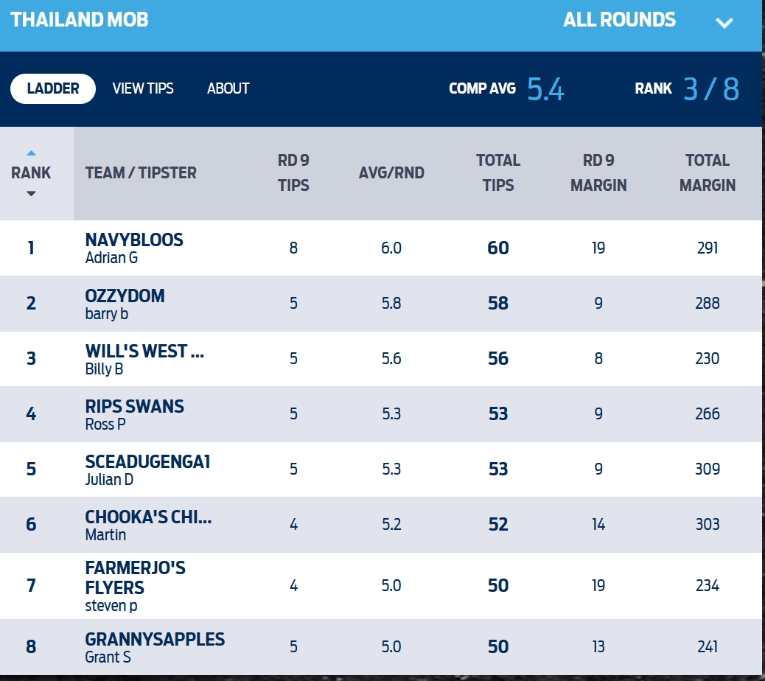
Task: View the RIPS SWANS team
Action: (135, 407)
